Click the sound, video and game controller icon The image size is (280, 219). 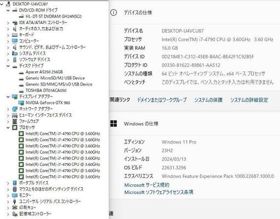15,47
